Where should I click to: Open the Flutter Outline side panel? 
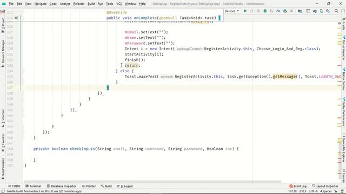344,79
